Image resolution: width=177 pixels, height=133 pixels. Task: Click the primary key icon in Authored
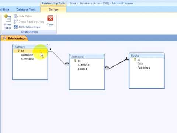click(75, 61)
